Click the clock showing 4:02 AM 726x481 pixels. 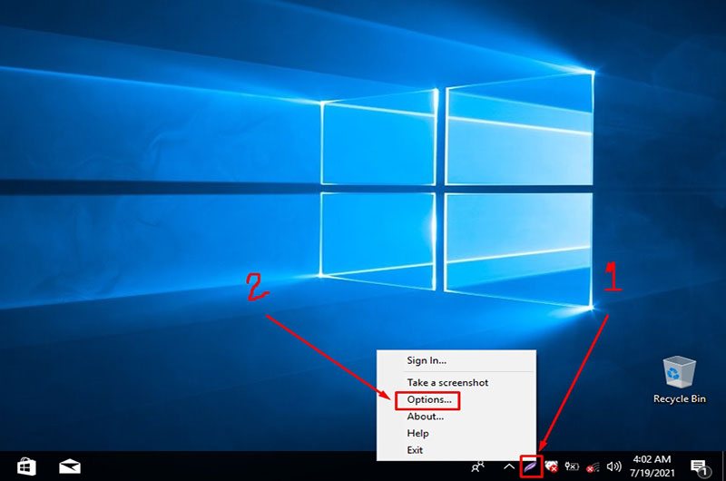pos(652,466)
